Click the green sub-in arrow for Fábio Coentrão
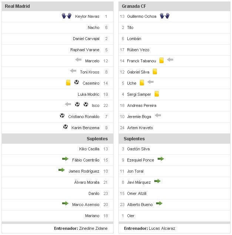 coord(65,159)
